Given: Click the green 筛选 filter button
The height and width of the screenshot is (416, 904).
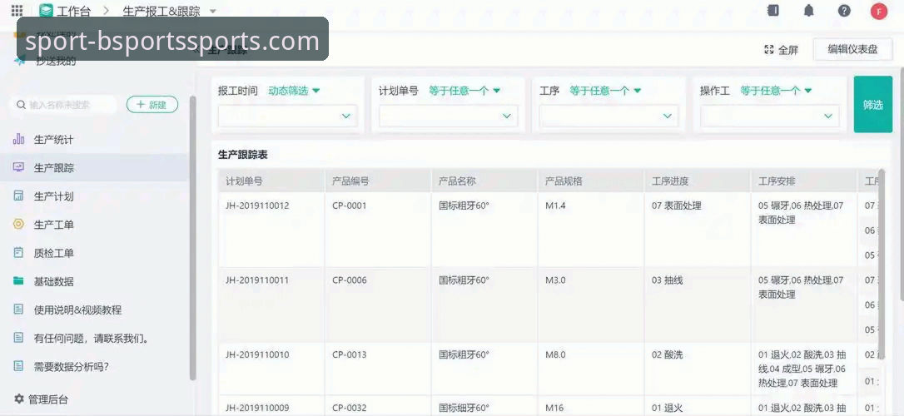Looking at the screenshot, I should pyautogui.click(x=873, y=104).
